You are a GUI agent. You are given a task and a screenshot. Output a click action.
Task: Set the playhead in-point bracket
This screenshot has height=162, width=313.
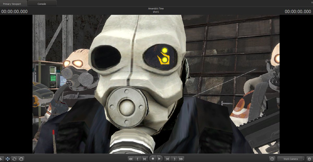click(x=138, y=159)
